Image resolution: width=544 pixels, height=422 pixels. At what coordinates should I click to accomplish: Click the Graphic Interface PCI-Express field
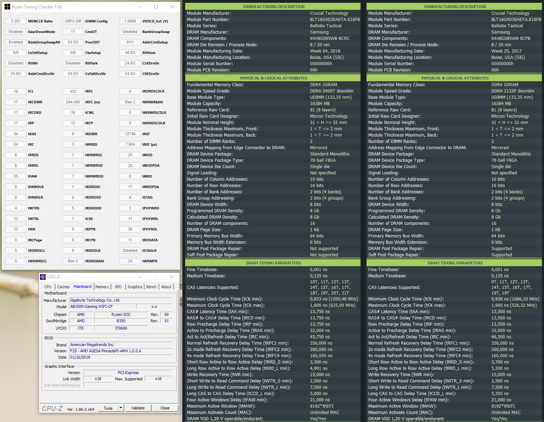pyautogui.click(x=128, y=373)
